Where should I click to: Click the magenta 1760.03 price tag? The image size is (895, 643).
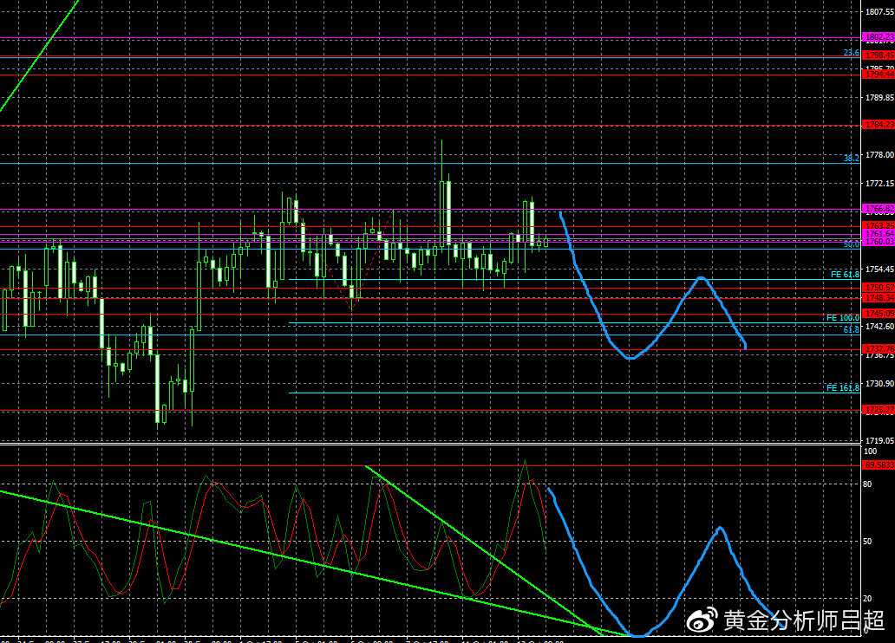tap(878, 242)
